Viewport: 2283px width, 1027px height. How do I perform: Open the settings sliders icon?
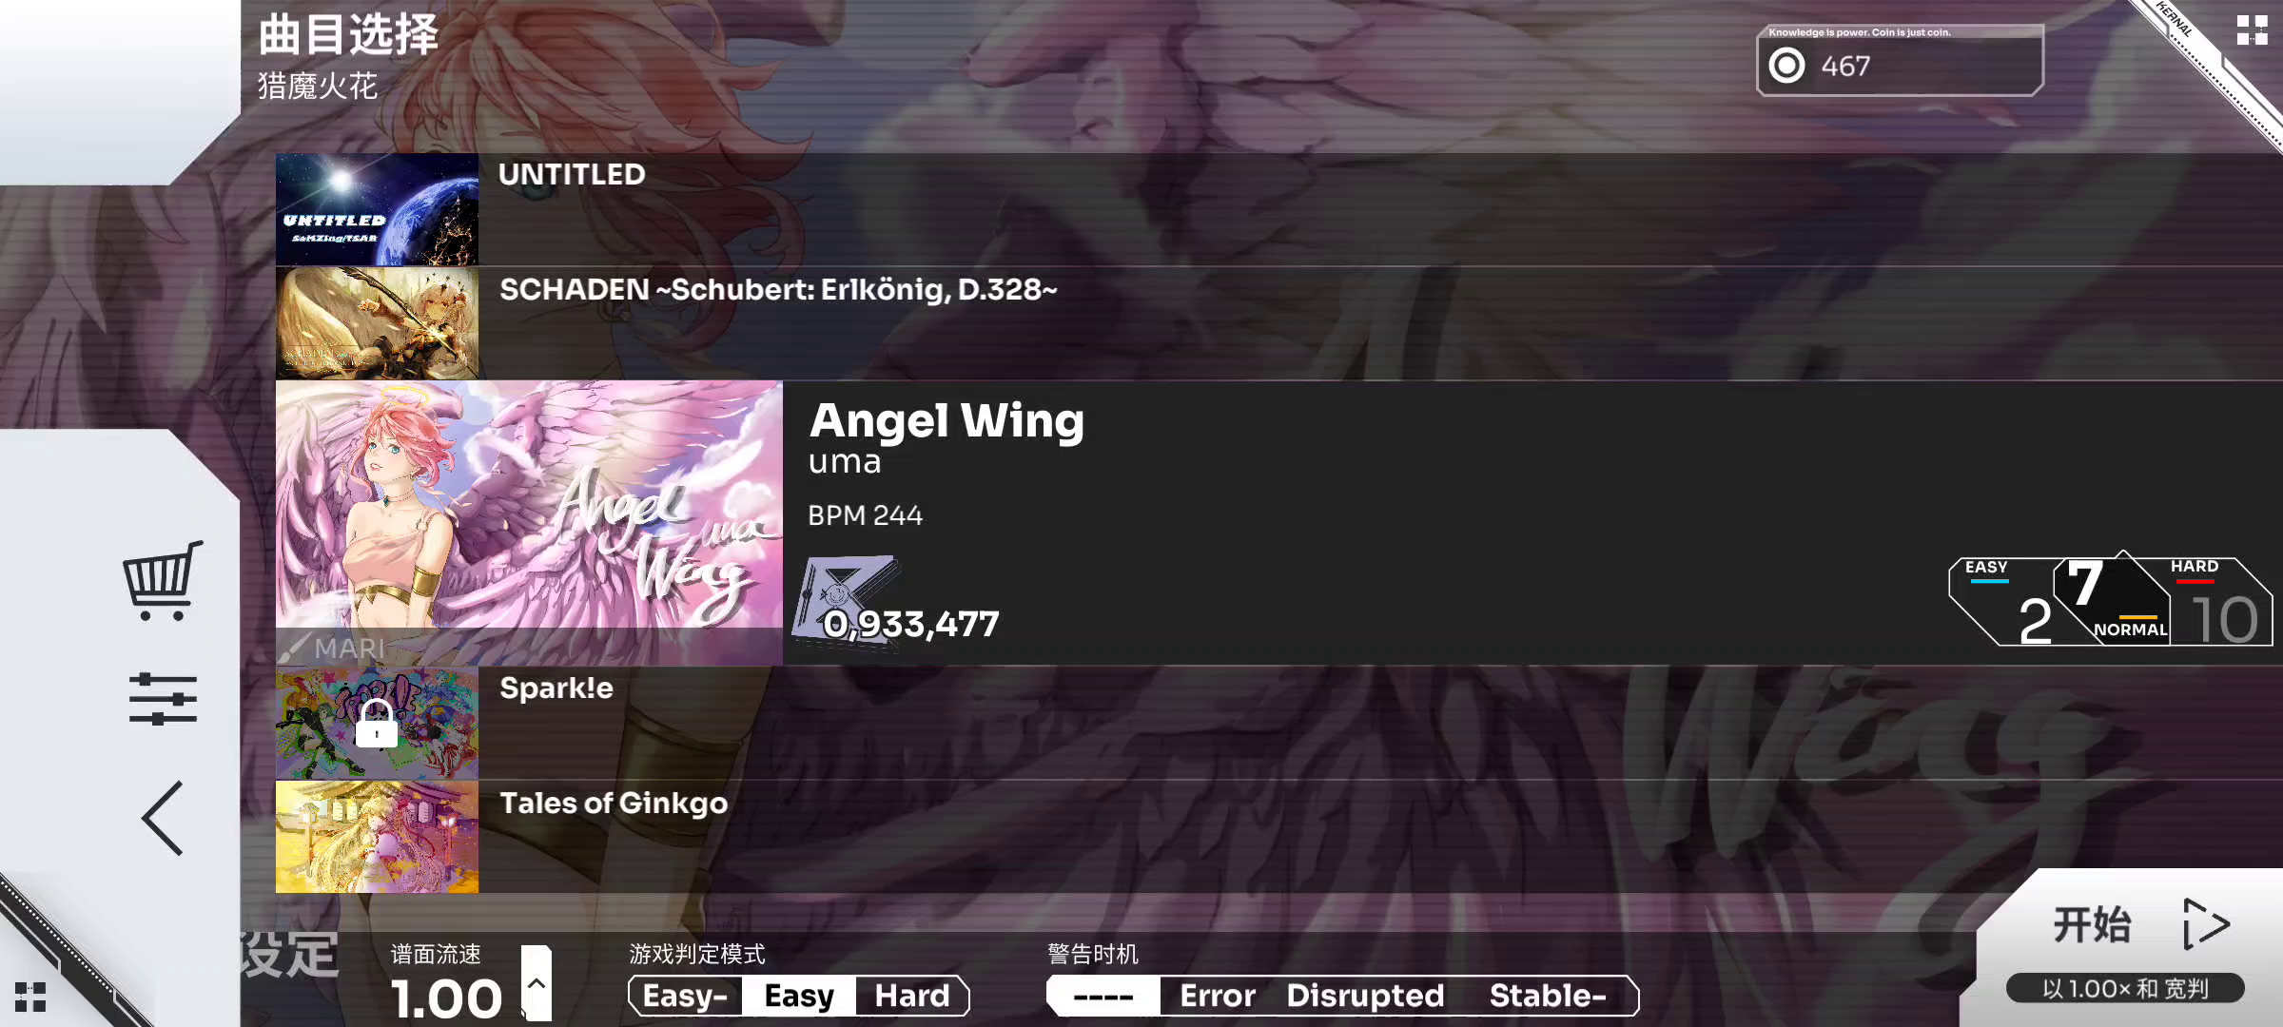[x=163, y=699]
